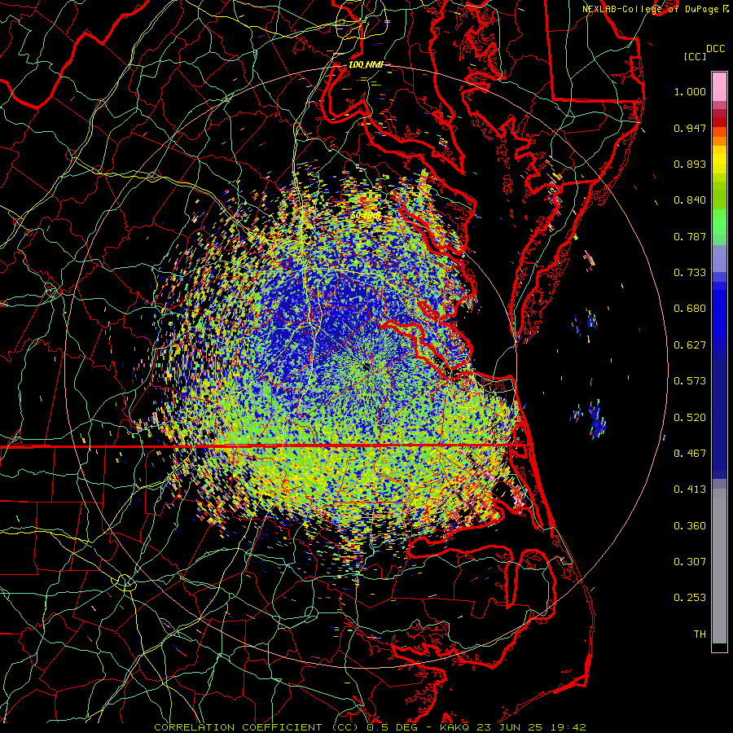Click the 0.840 scale value
This screenshot has height=733, width=733.
(690, 200)
